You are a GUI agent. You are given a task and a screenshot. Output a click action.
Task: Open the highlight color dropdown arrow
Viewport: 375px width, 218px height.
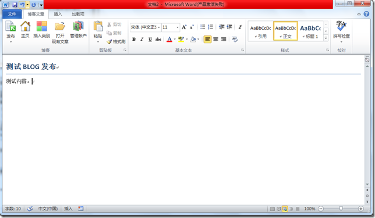click(x=186, y=40)
